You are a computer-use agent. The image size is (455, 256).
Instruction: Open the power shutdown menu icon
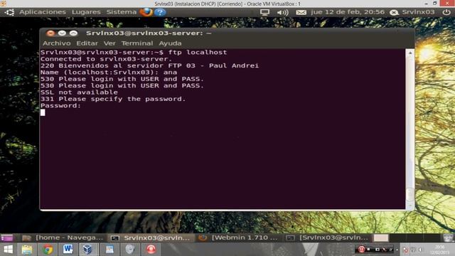click(446, 12)
